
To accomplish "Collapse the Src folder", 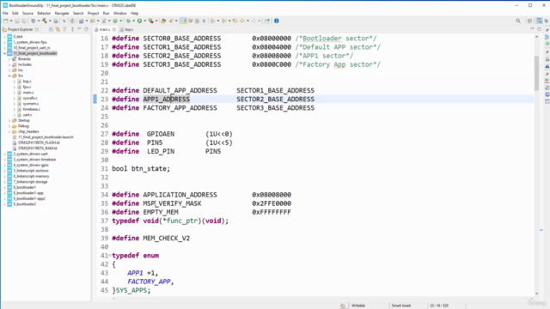I will 9,76.
